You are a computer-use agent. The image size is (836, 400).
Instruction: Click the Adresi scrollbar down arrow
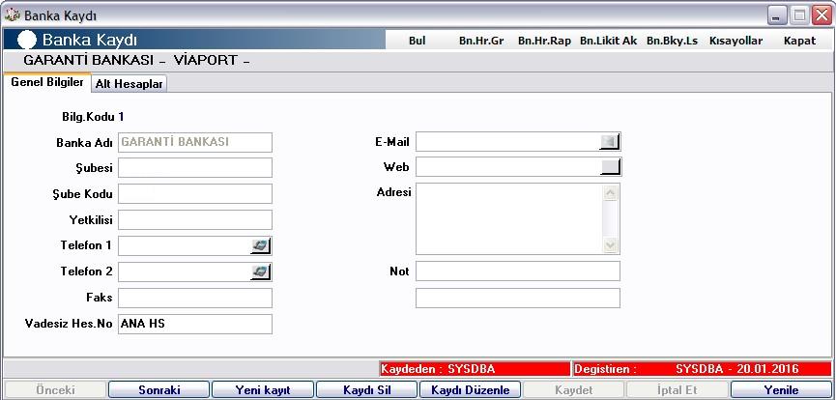tap(611, 244)
